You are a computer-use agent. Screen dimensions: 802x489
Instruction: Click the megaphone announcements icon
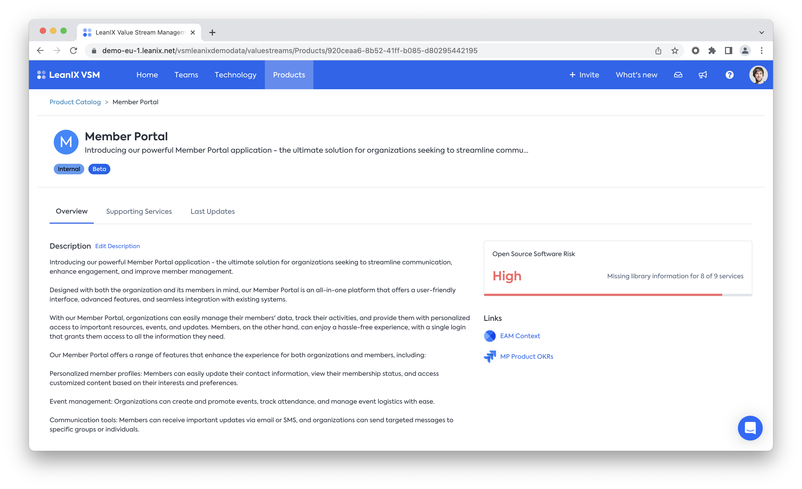[703, 75]
